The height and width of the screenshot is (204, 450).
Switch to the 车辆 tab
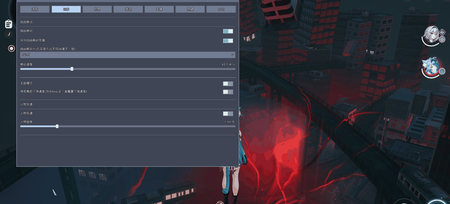(x=159, y=9)
